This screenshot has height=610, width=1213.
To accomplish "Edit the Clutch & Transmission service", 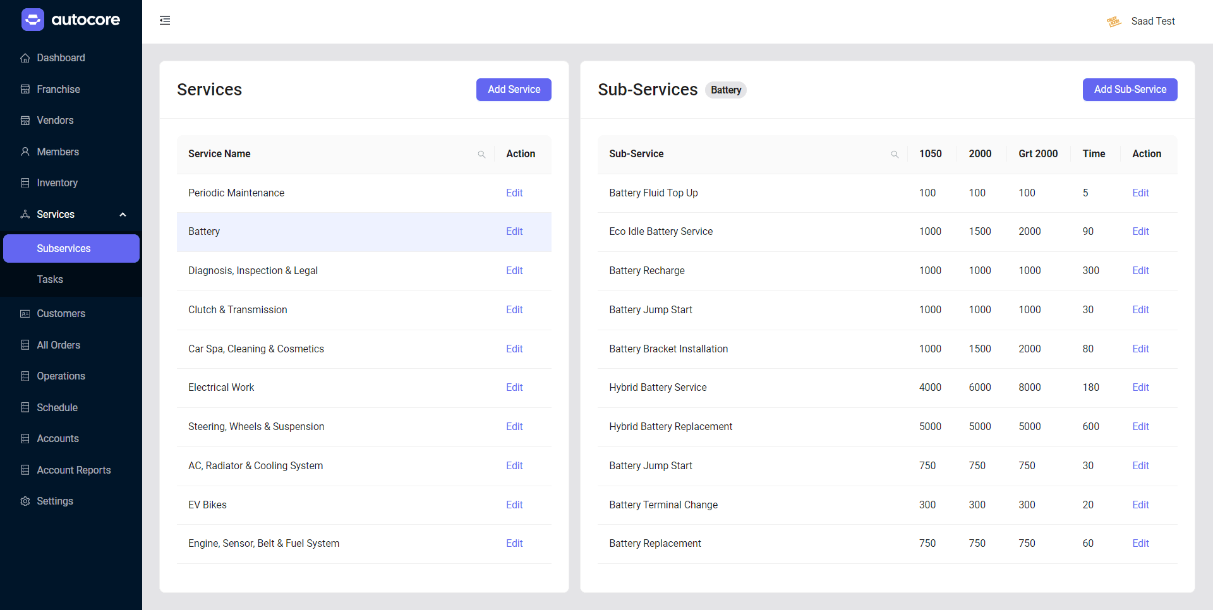I will 514,309.
